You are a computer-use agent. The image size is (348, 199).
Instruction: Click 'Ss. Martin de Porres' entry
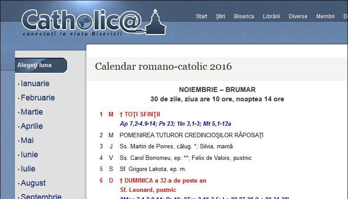tap(176, 146)
